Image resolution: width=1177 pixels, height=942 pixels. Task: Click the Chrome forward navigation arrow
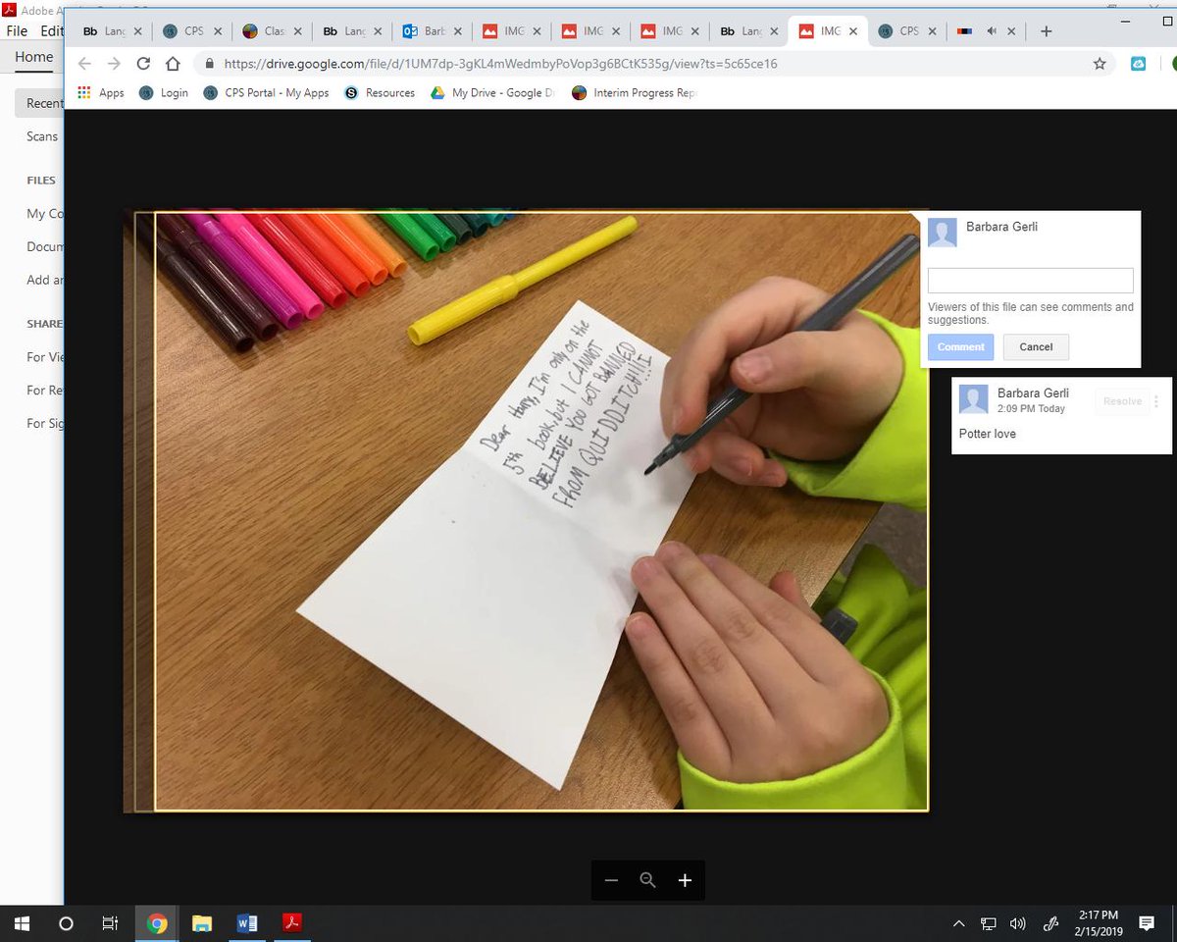point(114,64)
